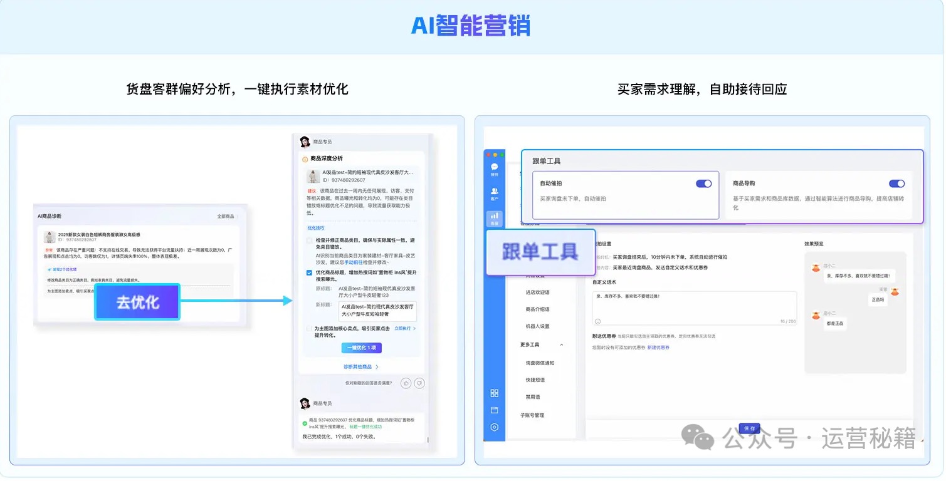Open 快捷短语 menu item
946x481 pixels.
pyautogui.click(x=535, y=380)
